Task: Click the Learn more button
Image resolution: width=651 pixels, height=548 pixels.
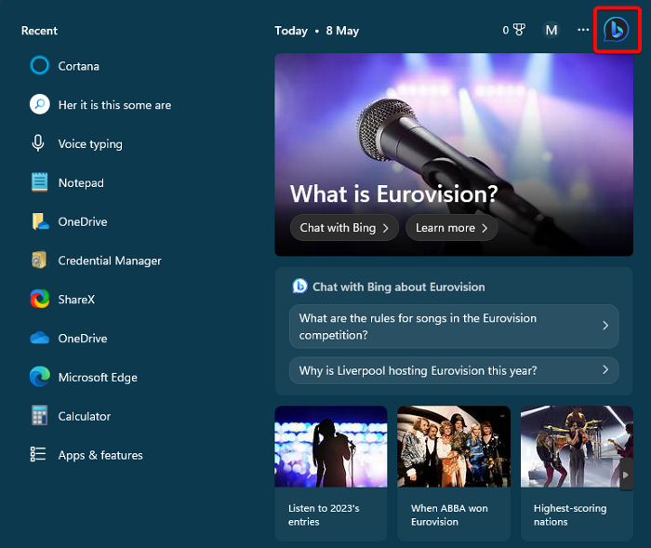Action: 451,228
